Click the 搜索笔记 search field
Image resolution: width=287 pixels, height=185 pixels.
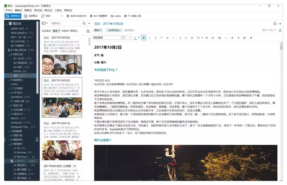coord(65,23)
